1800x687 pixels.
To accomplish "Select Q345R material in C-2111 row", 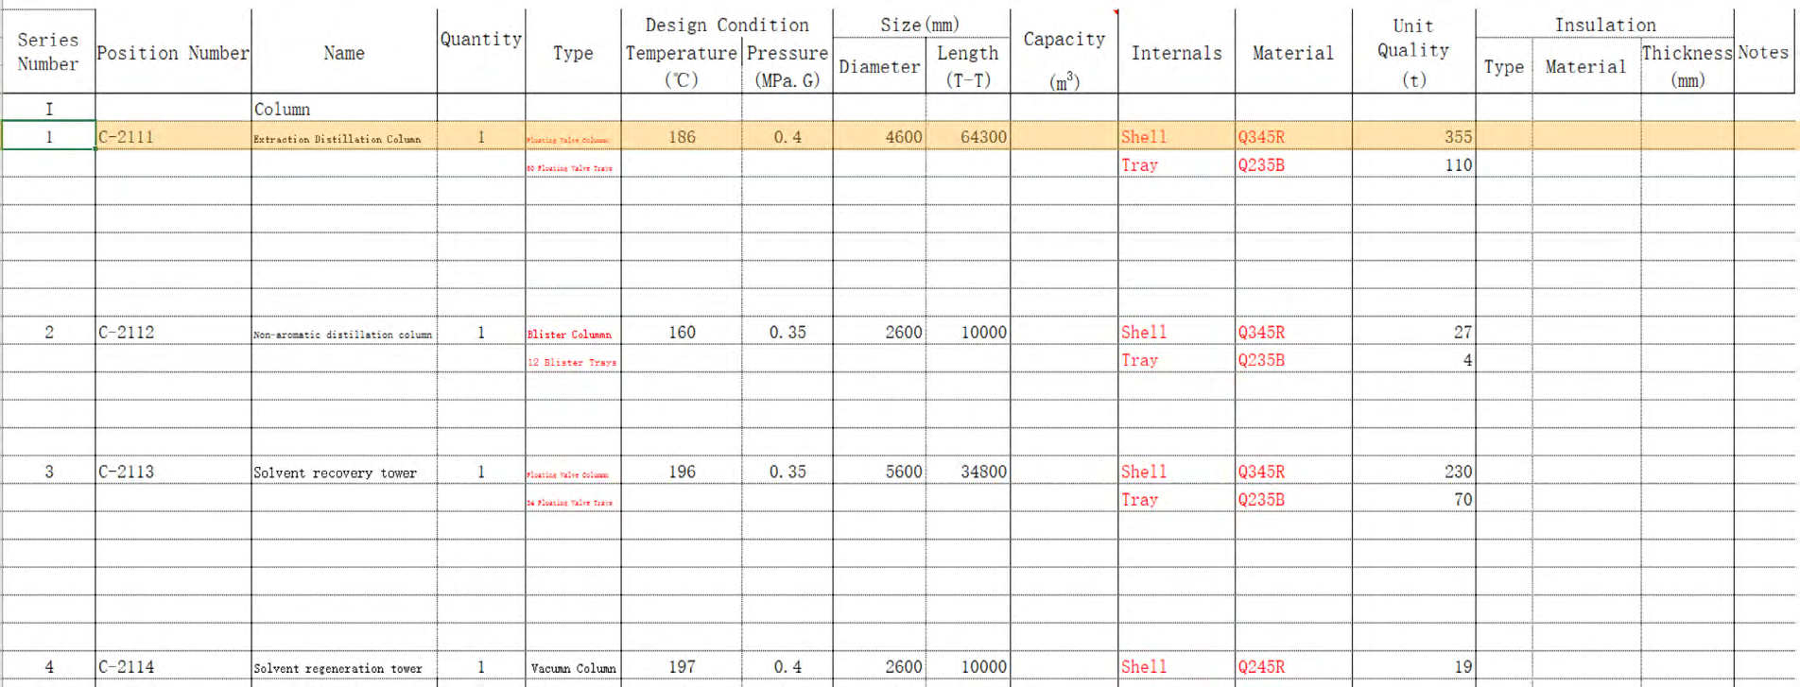I will point(1293,137).
